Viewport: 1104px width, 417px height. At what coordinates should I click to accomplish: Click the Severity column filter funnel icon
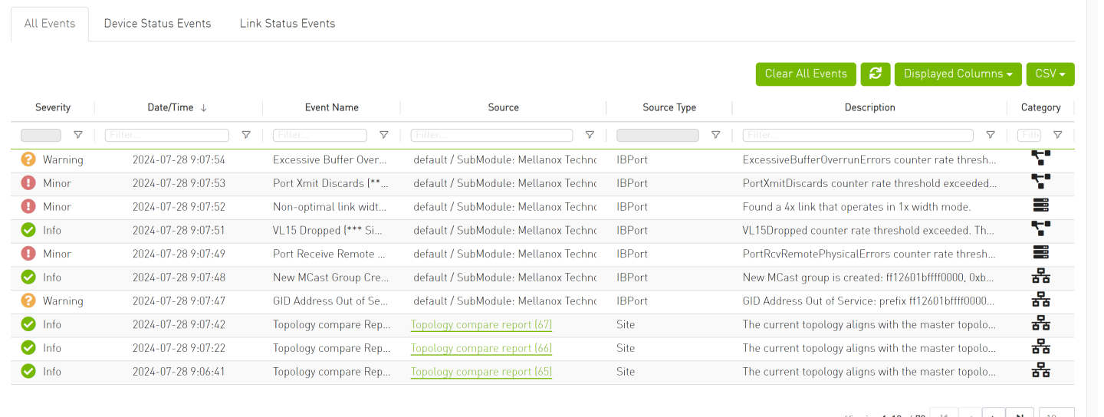[x=77, y=135]
